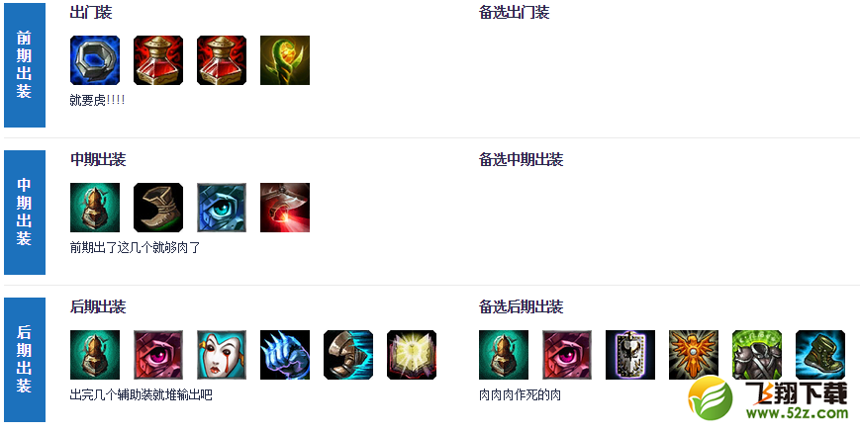Click the brown Boots of Speed icon

click(158, 208)
